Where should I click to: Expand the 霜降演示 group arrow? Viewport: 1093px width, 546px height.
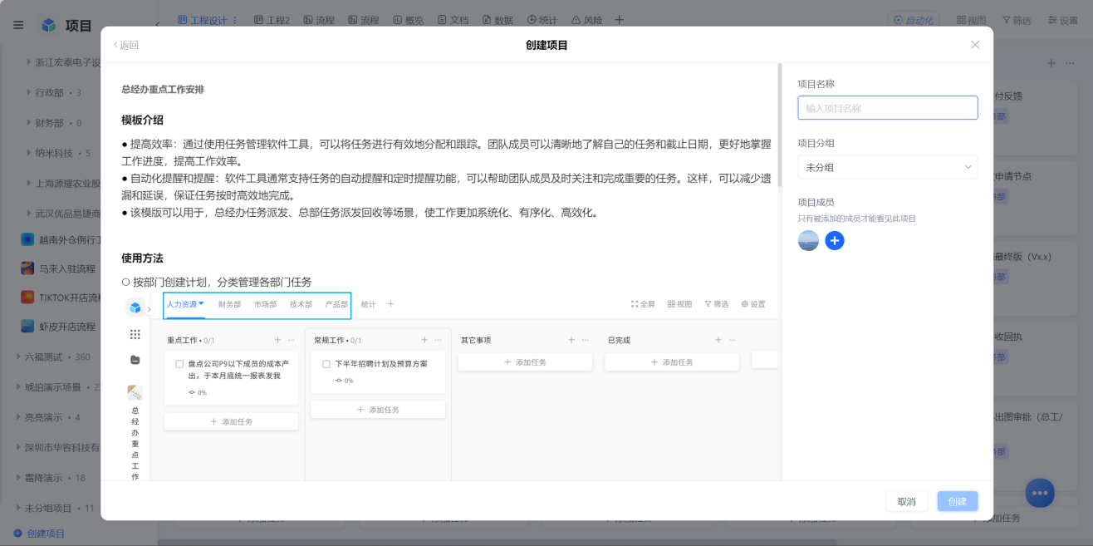[19, 478]
